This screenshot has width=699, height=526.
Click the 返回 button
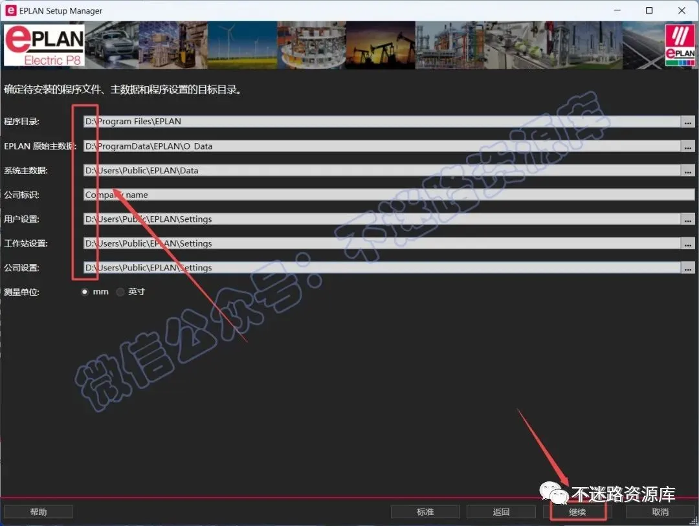point(501,512)
